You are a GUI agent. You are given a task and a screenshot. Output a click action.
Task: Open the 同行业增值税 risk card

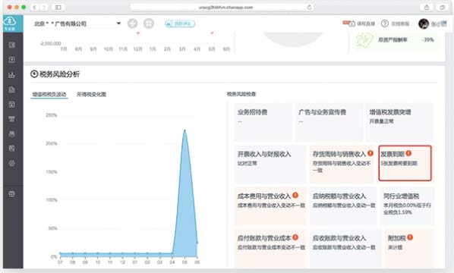coord(407,206)
